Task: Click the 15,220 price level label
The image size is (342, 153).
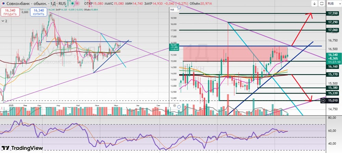Action: (333, 93)
